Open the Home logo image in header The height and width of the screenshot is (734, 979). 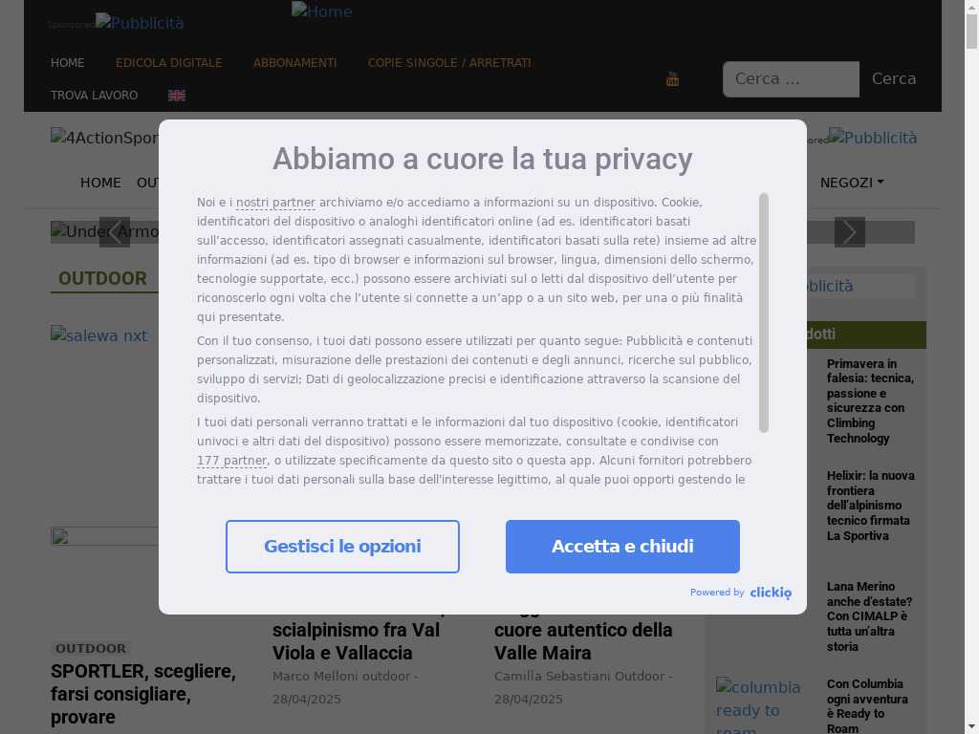click(x=321, y=11)
